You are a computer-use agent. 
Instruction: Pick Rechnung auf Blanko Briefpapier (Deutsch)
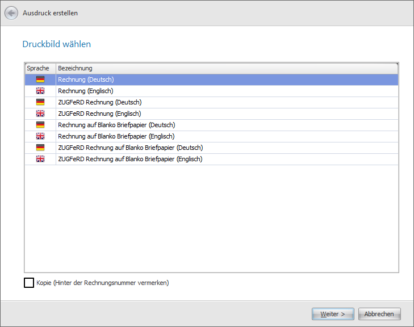tap(116, 125)
